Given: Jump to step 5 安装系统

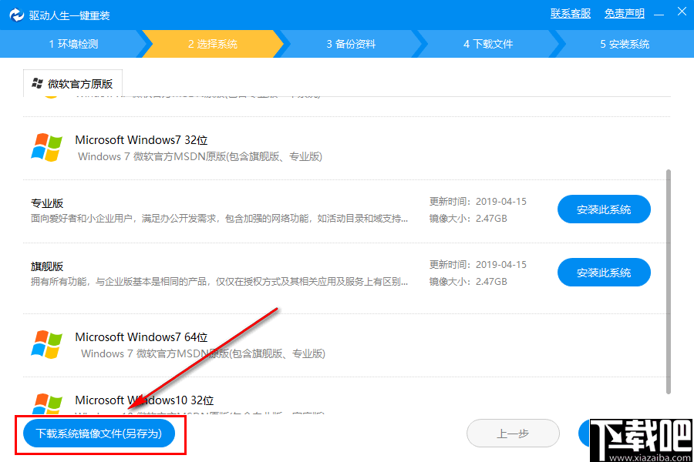Looking at the screenshot, I should pyautogui.click(x=627, y=44).
